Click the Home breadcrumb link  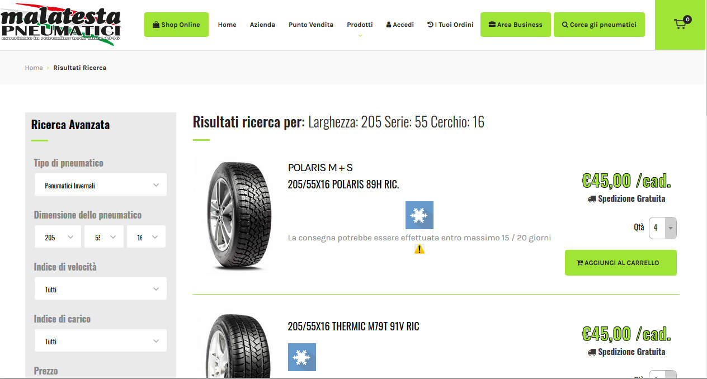(x=34, y=68)
